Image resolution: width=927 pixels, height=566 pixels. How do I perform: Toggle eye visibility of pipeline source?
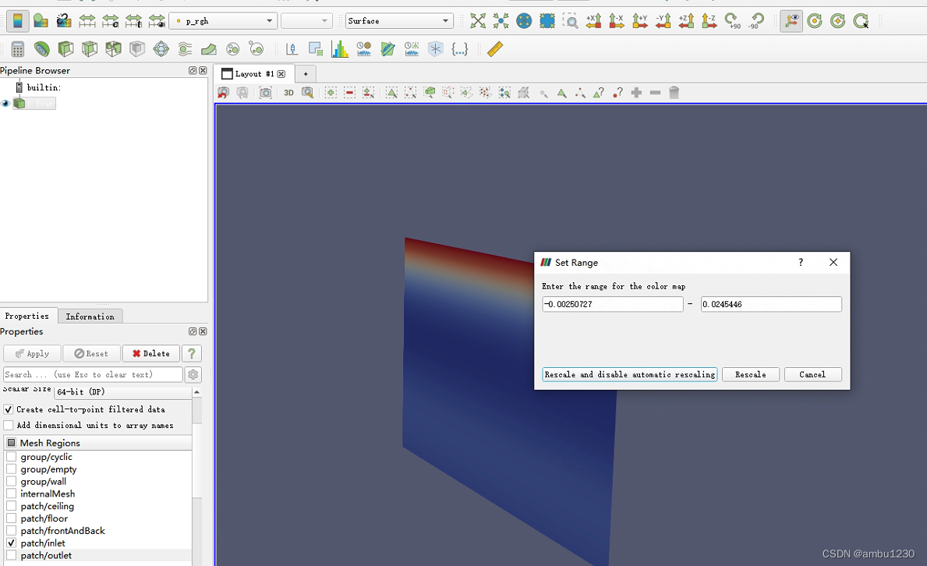pos(6,104)
